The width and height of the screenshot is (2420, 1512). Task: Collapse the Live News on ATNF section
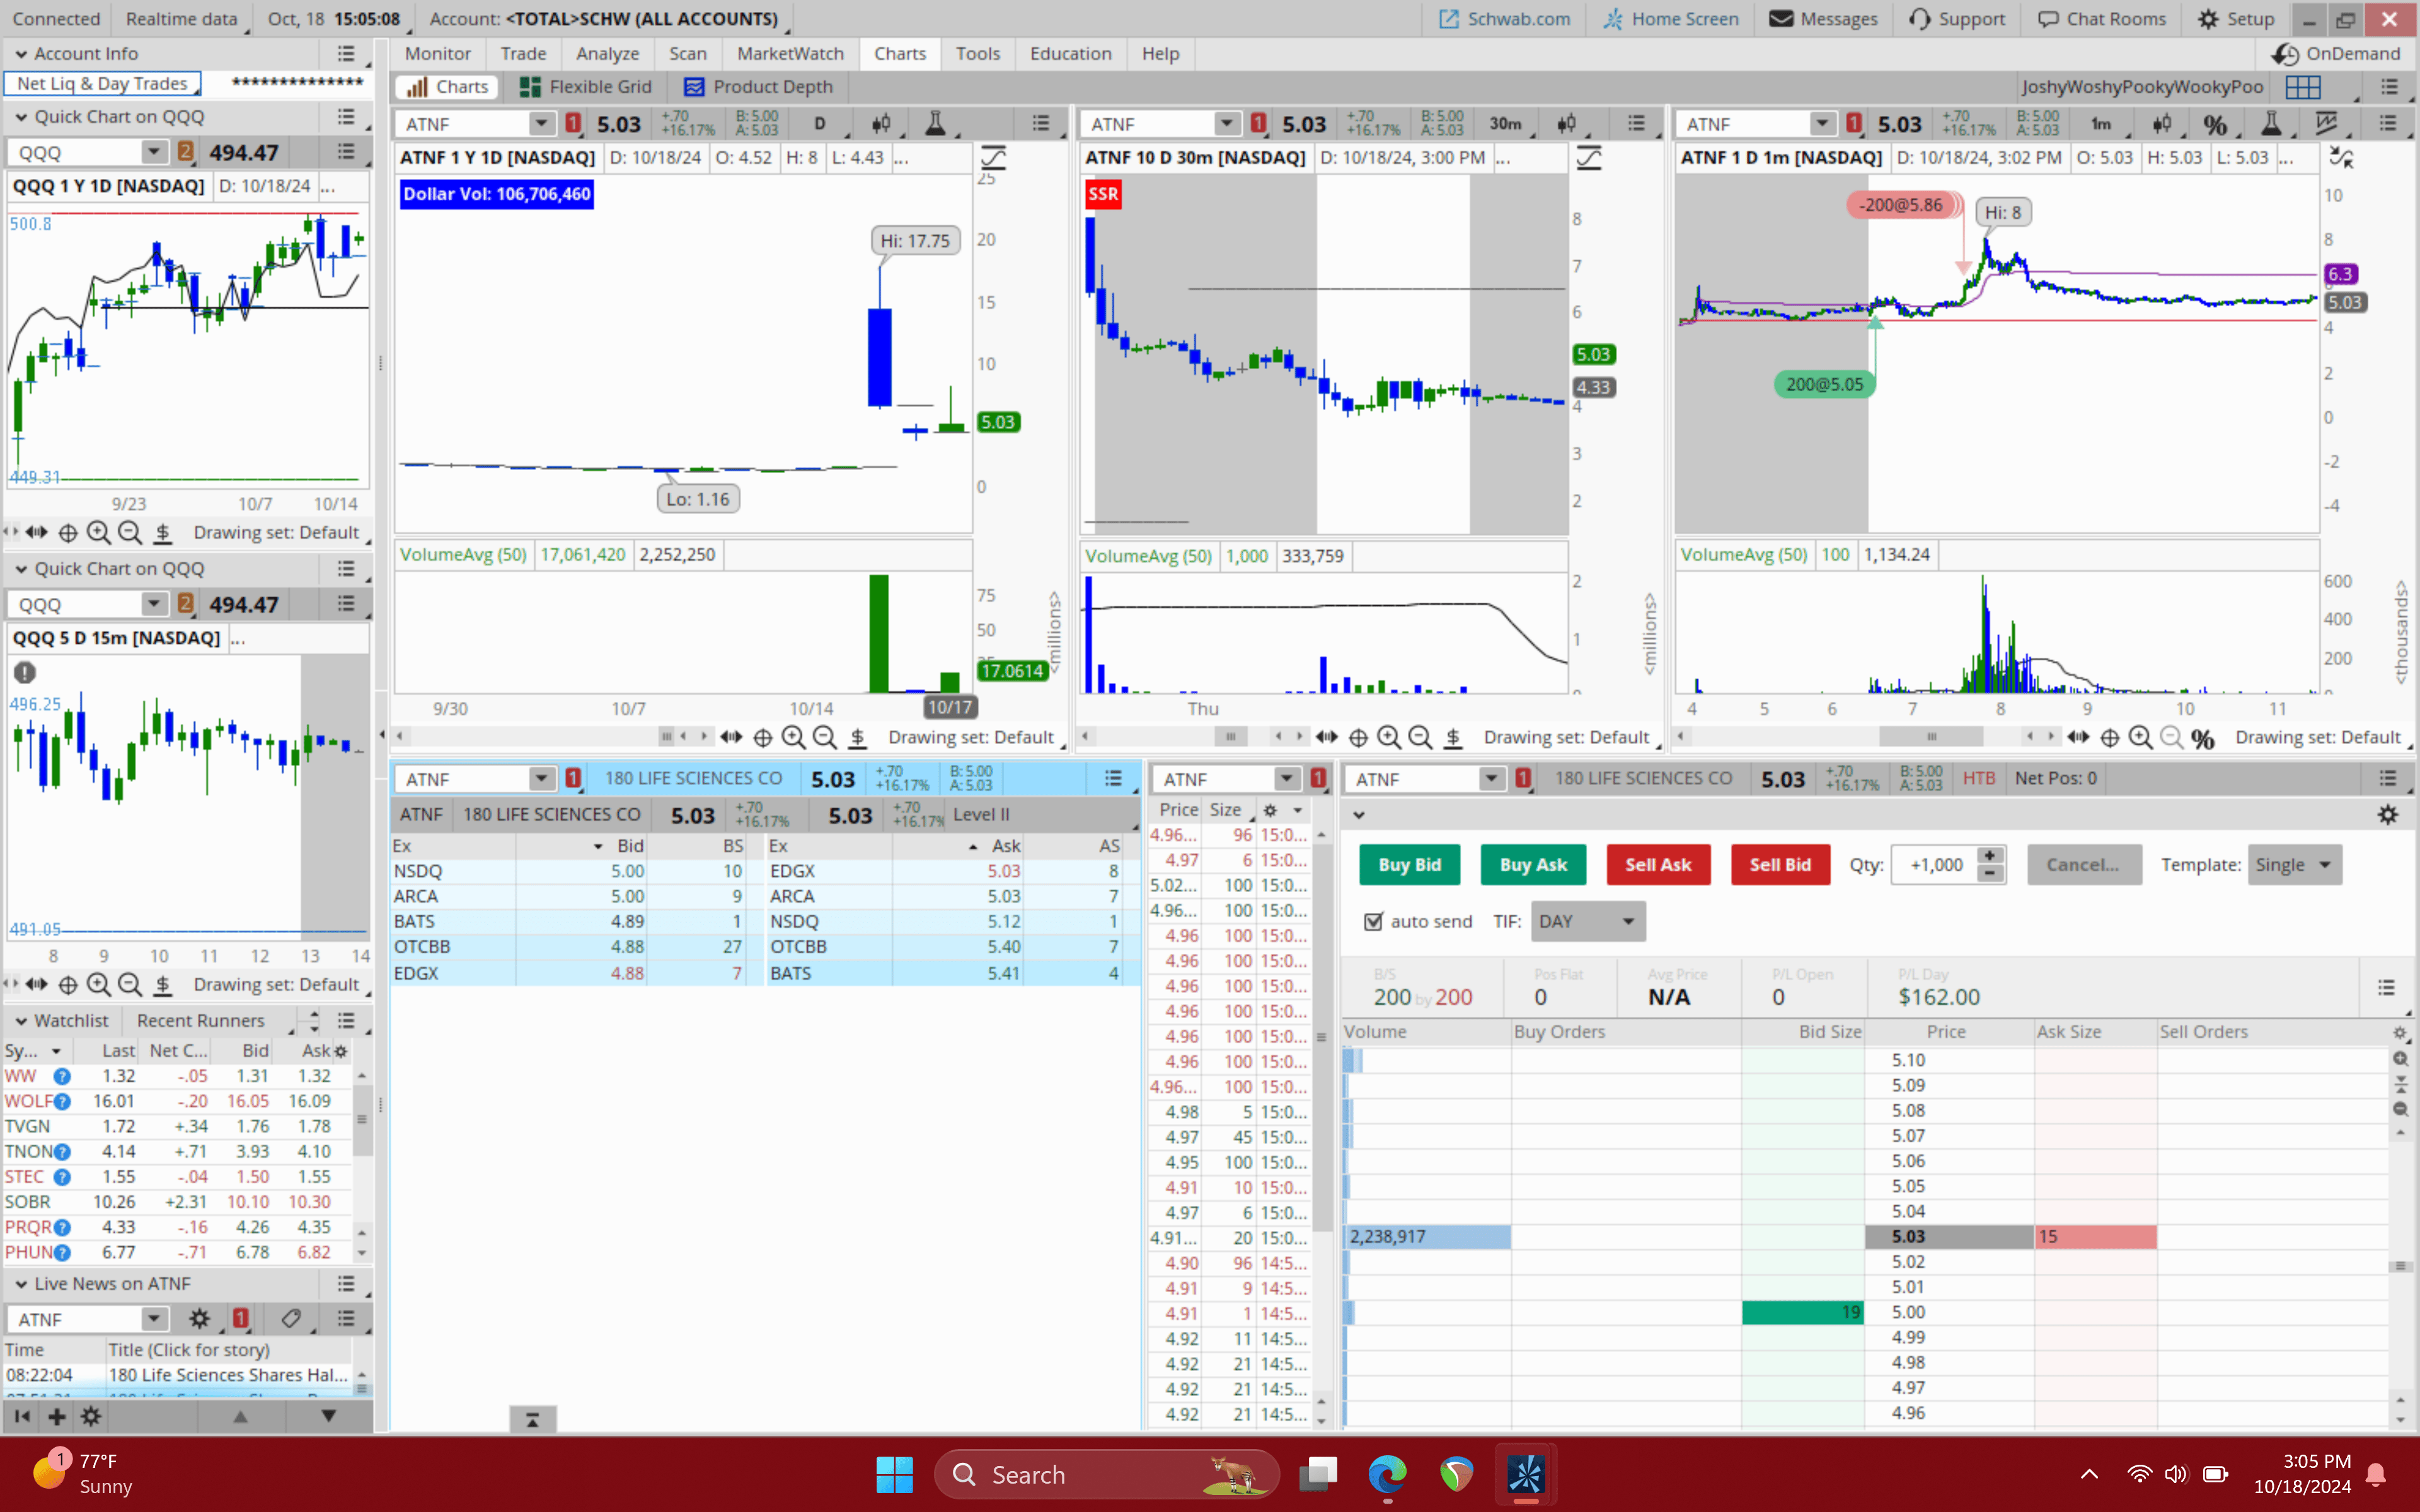[21, 1284]
